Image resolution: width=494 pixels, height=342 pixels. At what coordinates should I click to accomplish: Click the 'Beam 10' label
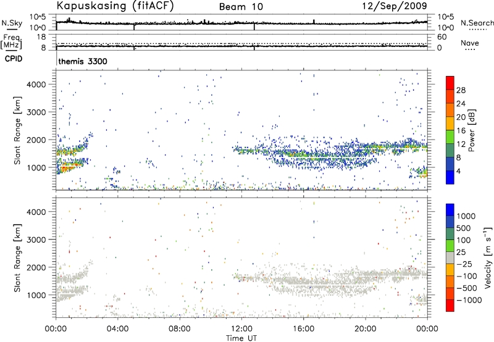point(241,7)
